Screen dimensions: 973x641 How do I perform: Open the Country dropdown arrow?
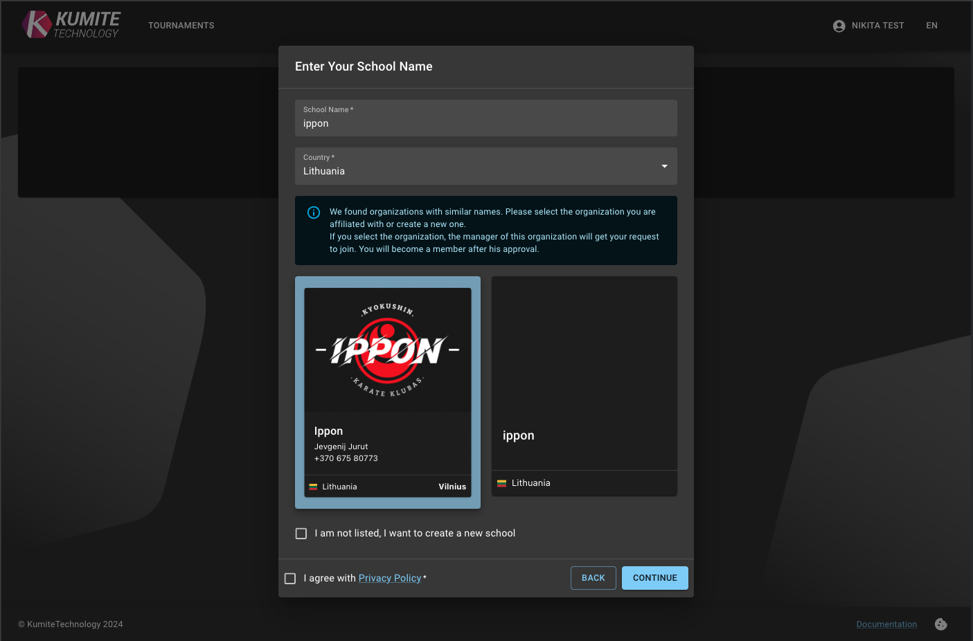[664, 166]
